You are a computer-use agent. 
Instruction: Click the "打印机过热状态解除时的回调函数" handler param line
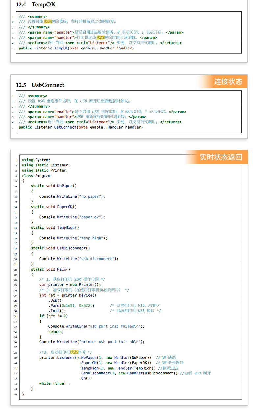[x=88, y=38]
